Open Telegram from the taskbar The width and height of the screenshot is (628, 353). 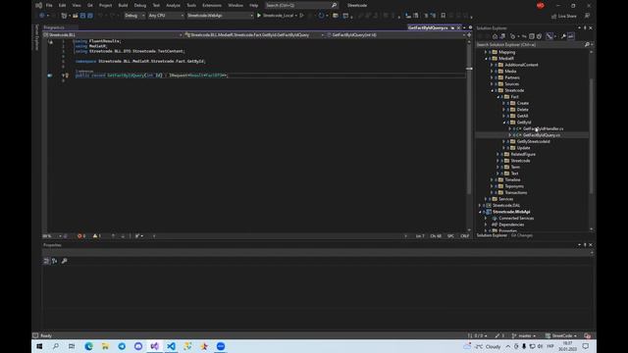pyautogui.click(x=122, y=346)
